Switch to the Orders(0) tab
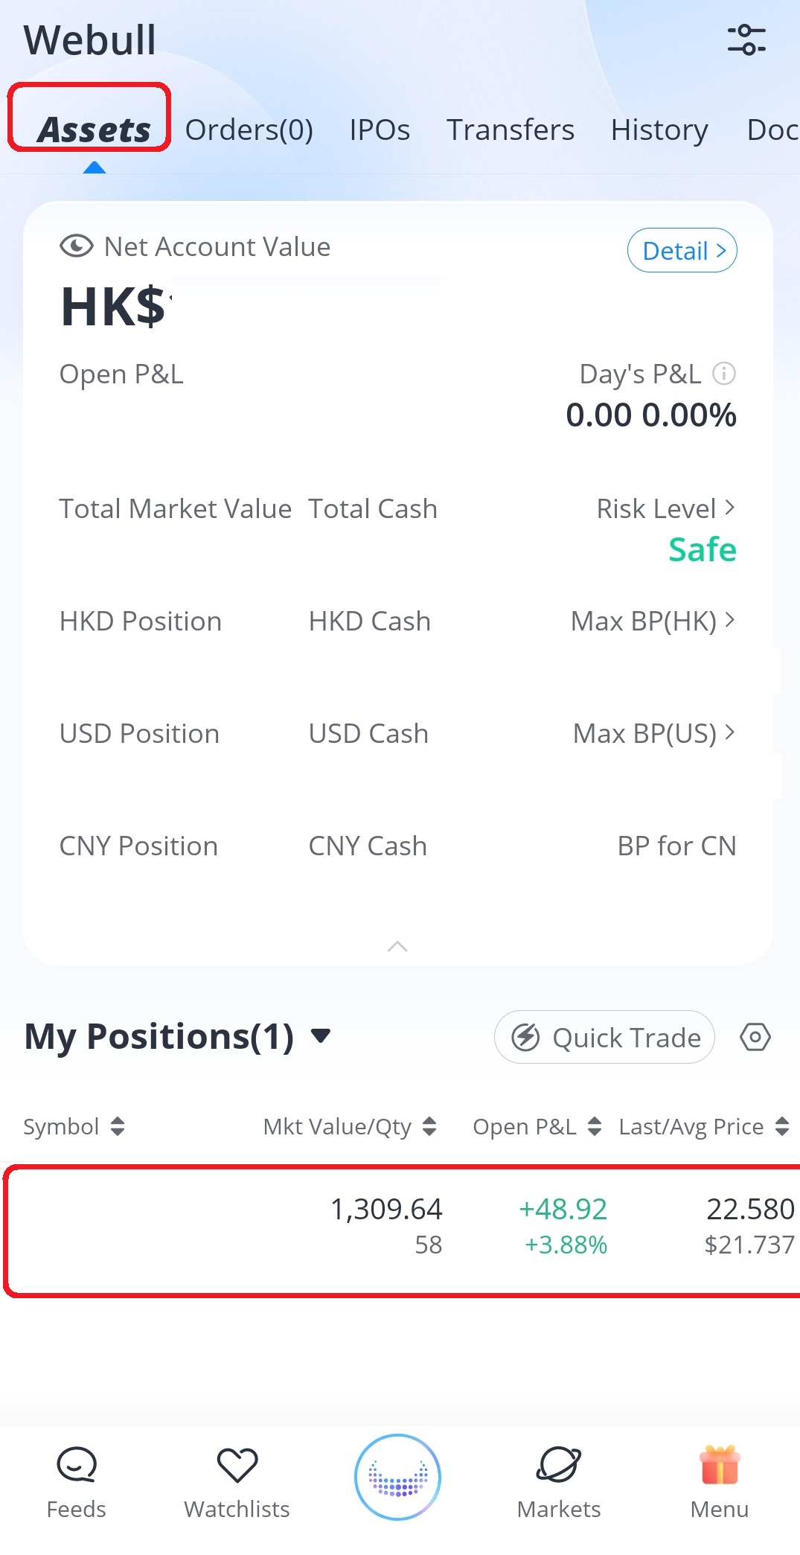 (249, 130)
